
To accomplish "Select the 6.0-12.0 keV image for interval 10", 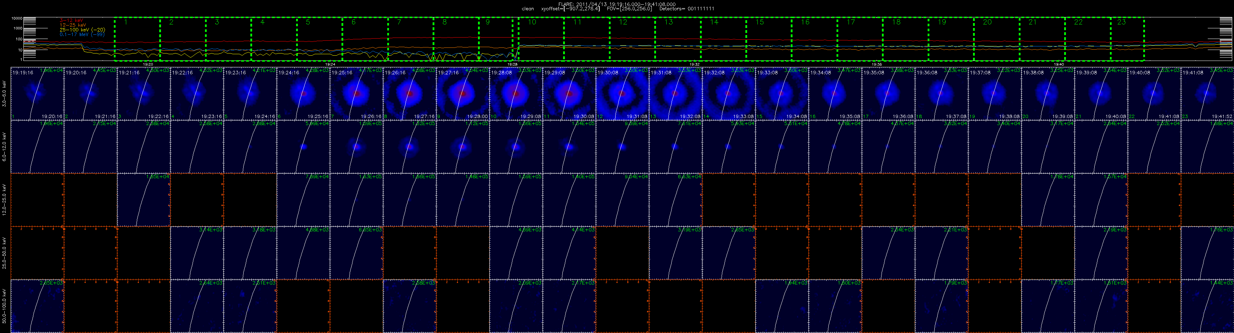I will pyautogui.click(x=516, y=146).
